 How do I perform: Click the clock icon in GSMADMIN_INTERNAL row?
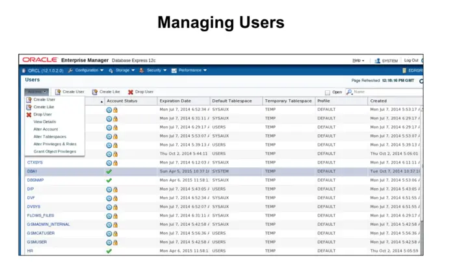[109, 225]
